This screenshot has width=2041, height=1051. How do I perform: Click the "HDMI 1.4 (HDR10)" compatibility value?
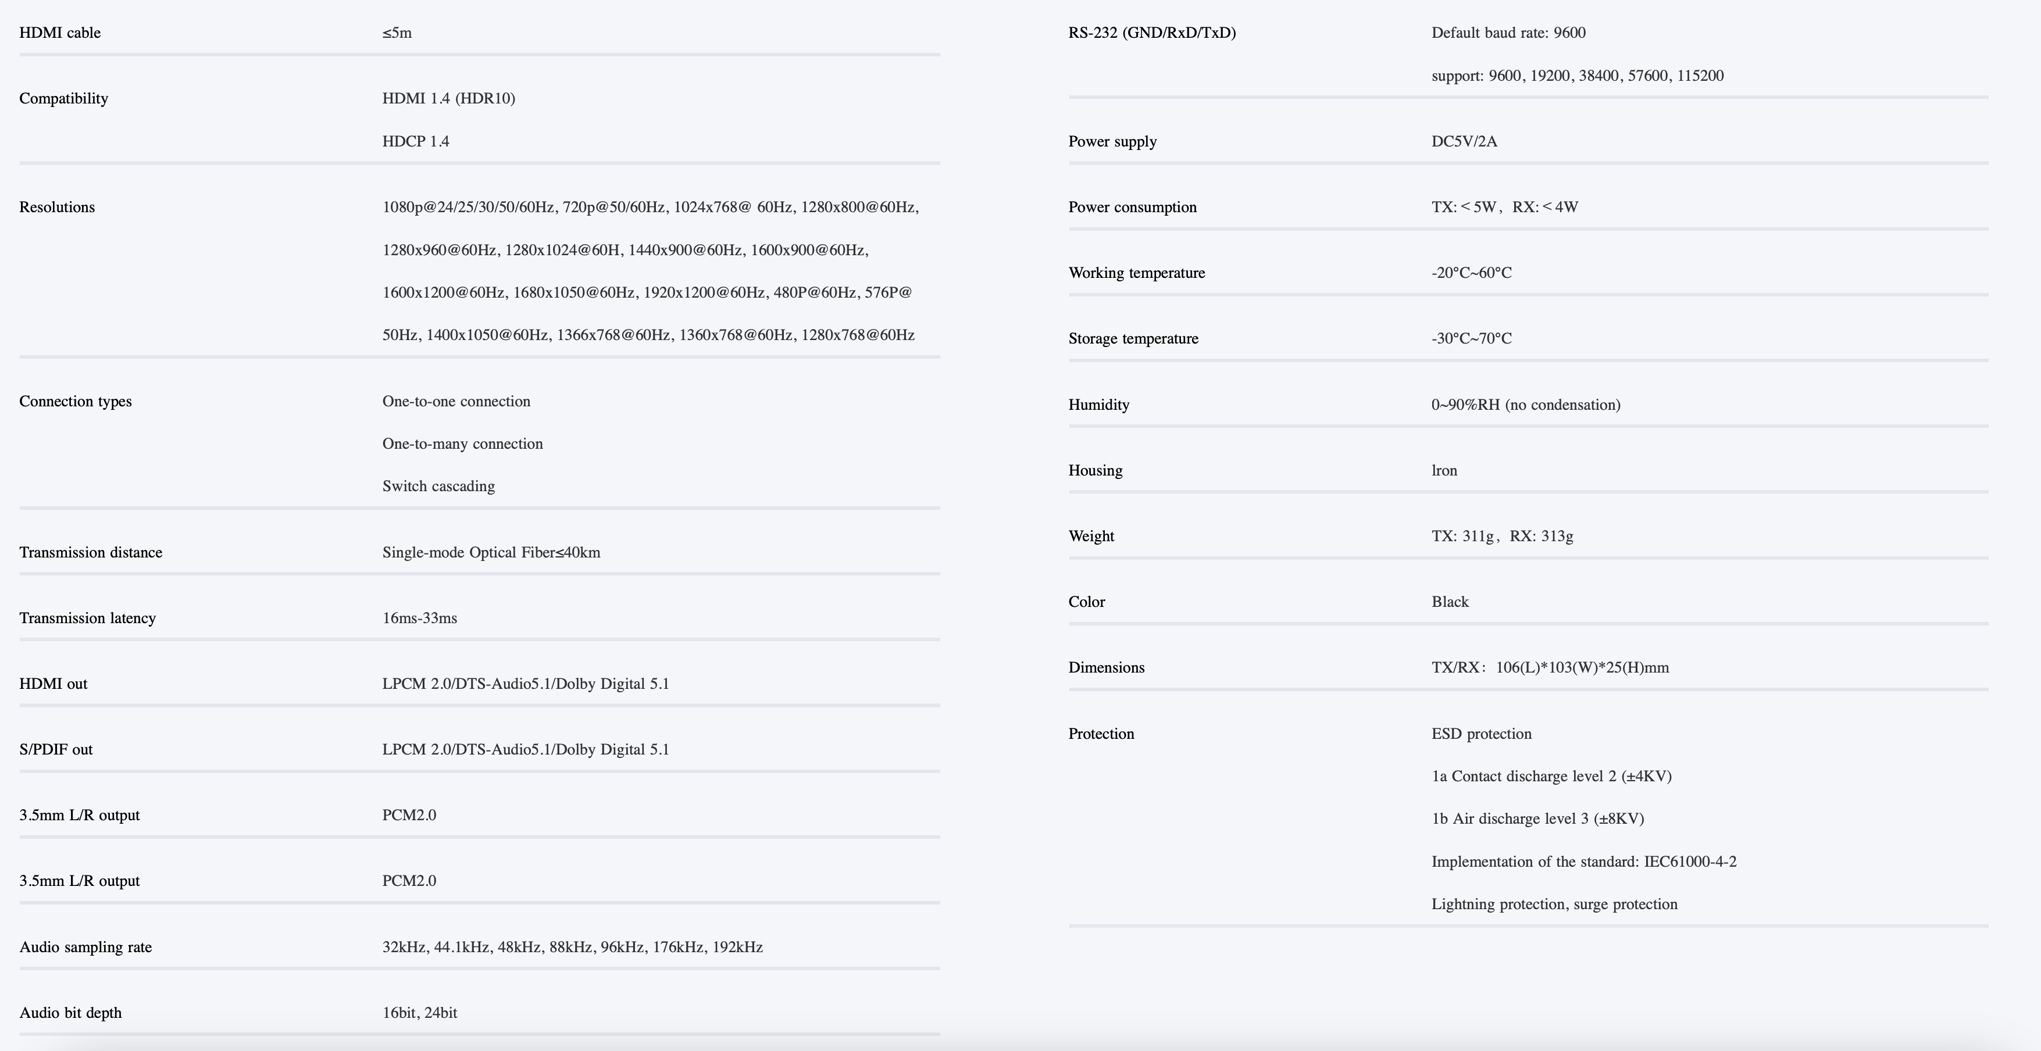[448, 98]
